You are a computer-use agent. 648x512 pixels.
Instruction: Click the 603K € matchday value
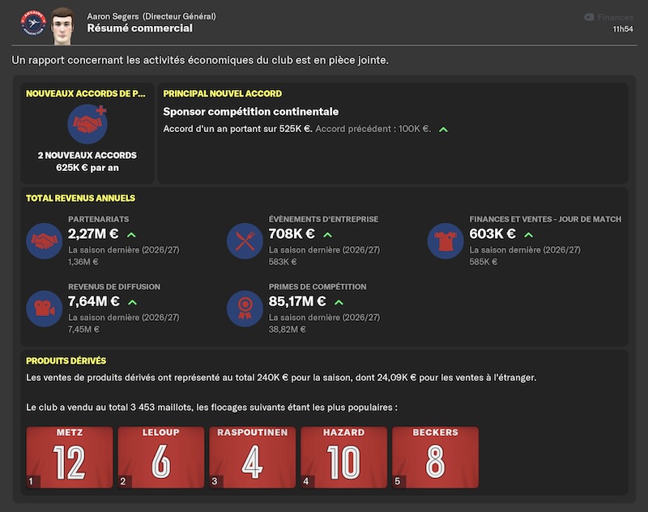tap(492, 234)
